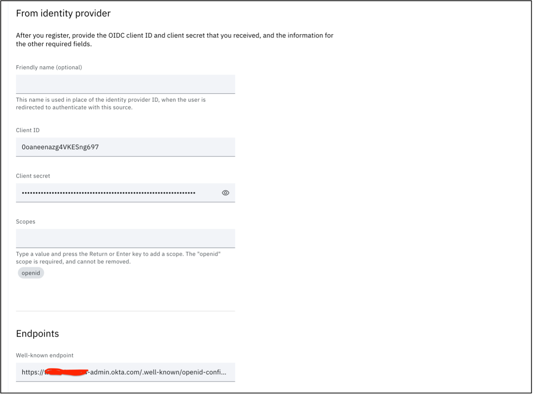Click the OIDC registration description paragraph
The image size is (534, 395).
pos(174,40)
